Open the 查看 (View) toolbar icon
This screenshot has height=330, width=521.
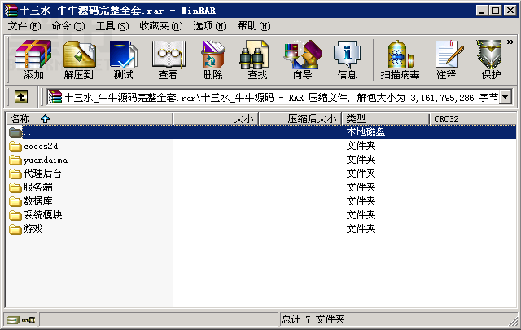169,59
